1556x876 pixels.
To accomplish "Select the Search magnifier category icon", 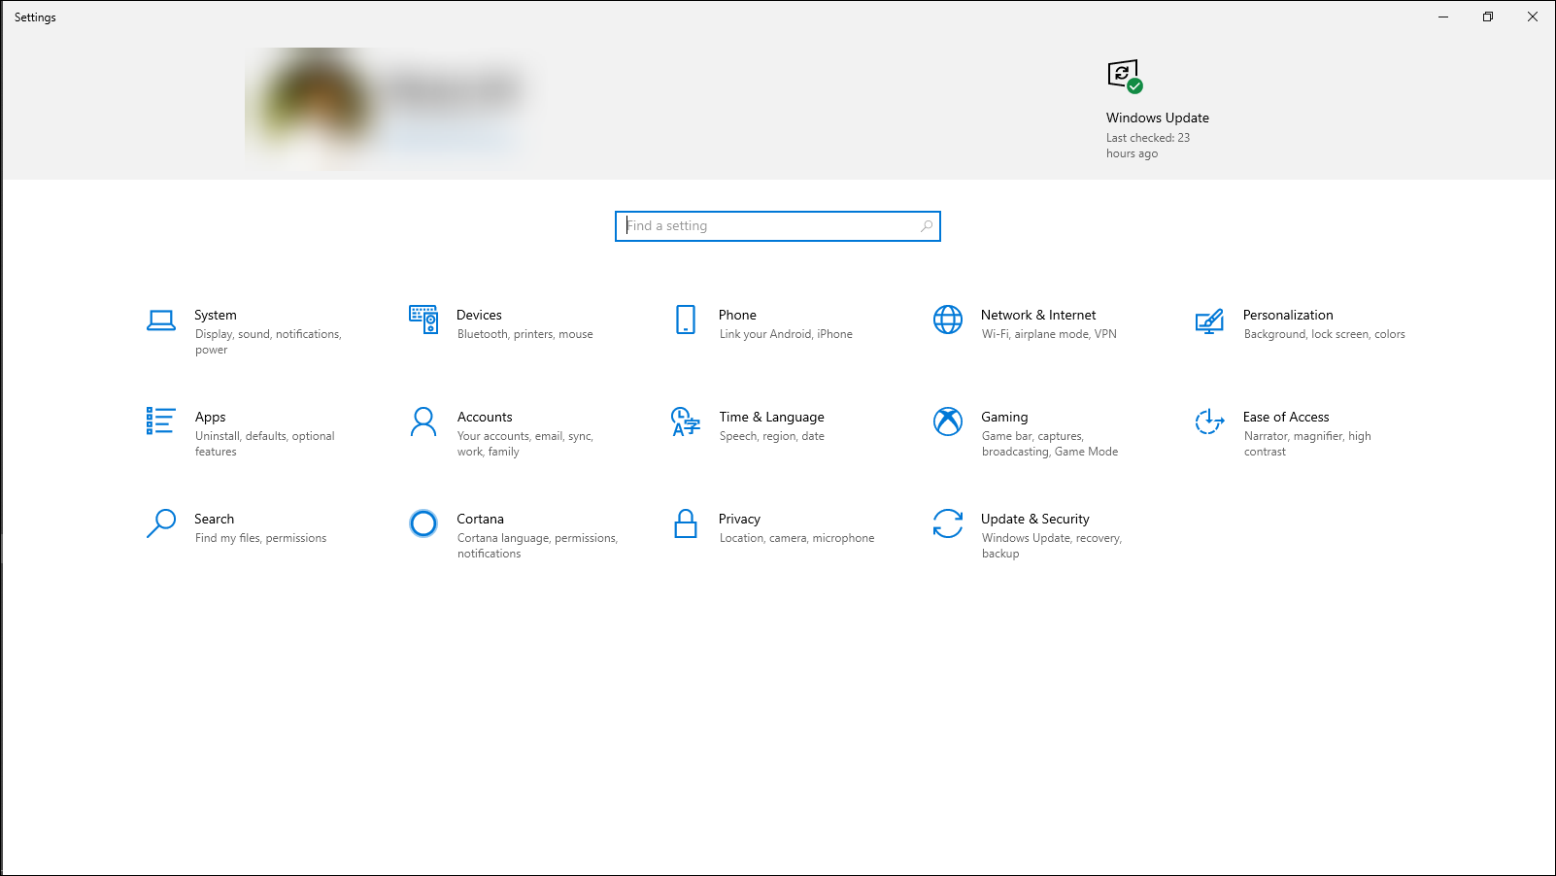I will 161,523.
